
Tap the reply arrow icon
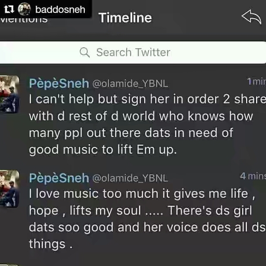click(x=251, y=17)
